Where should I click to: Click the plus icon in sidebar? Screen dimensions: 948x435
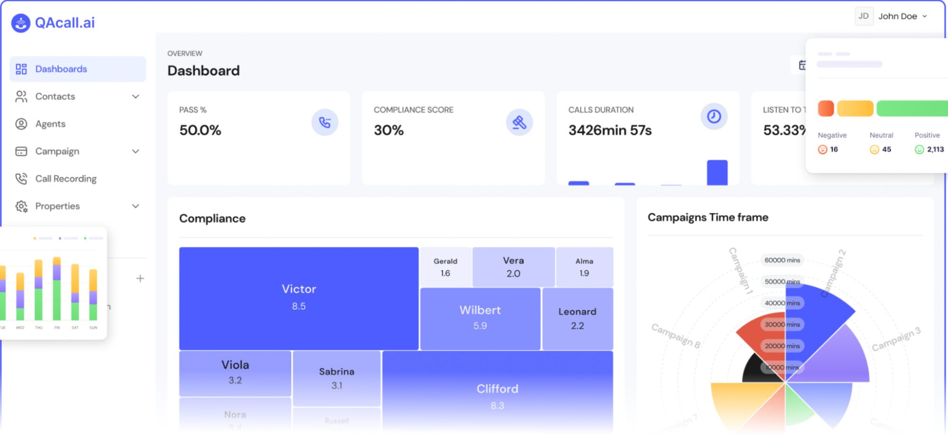tap(140, 279)
